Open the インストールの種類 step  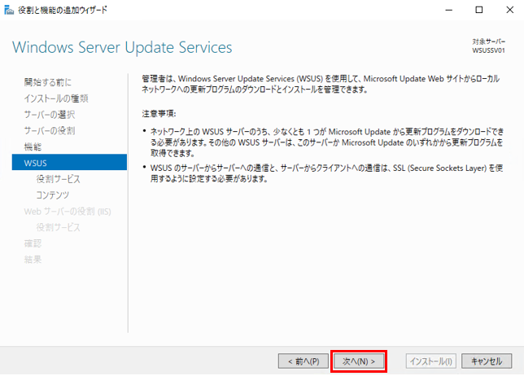[56, 98]
